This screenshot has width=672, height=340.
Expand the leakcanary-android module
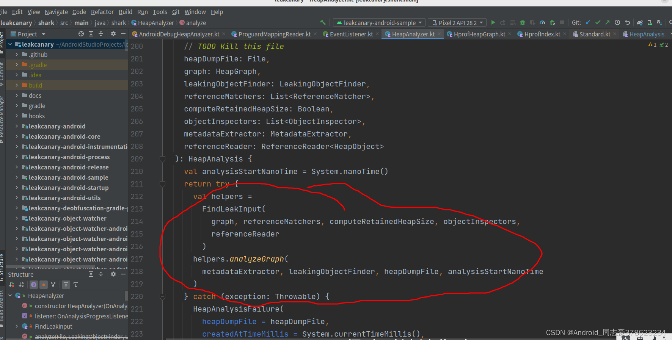(x=17, y=126)
